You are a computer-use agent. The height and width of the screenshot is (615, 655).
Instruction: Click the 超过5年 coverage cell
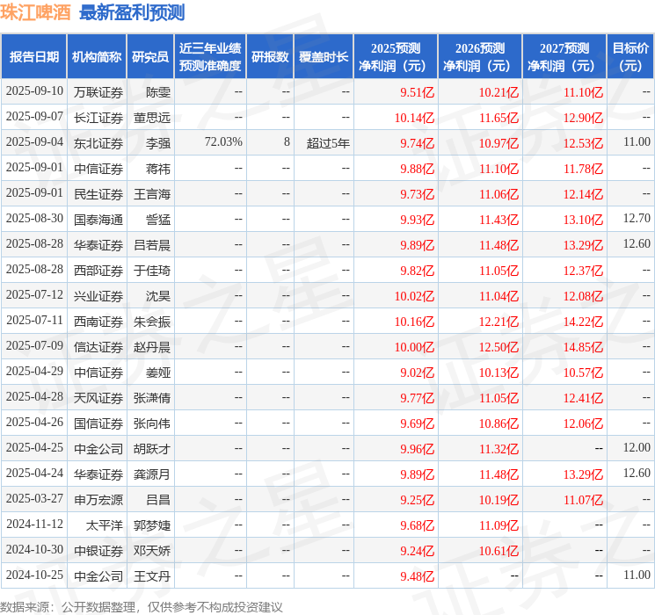tap(328, 143)
